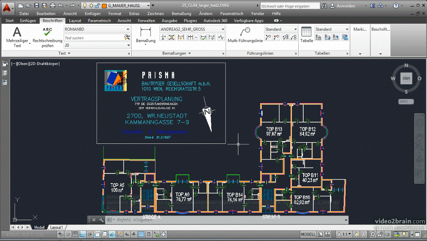
Task: Click the wrench icon in command line
Action: tap(101, 220)
